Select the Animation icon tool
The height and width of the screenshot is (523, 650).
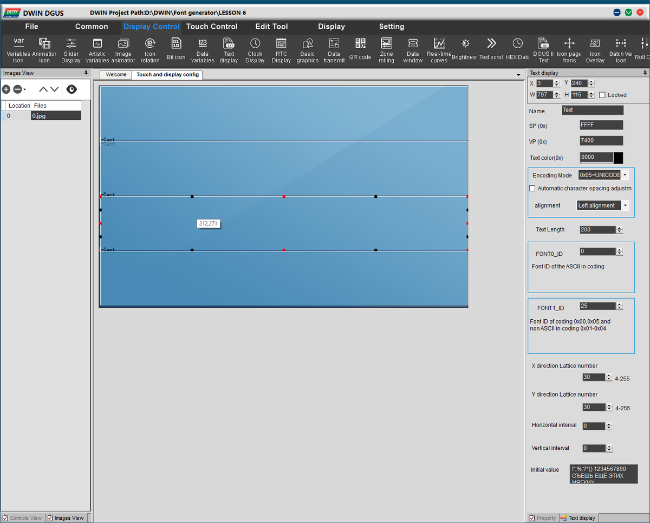point(44,50)
